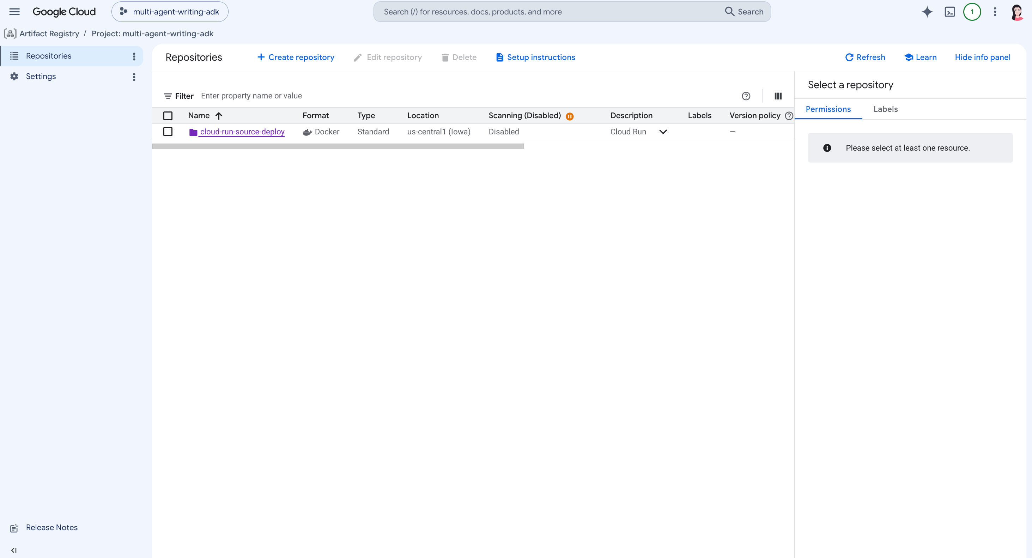This screenshot has height=558, width=1032.
Task: Open the top bar more options menu
Action: tap(995, 12)
